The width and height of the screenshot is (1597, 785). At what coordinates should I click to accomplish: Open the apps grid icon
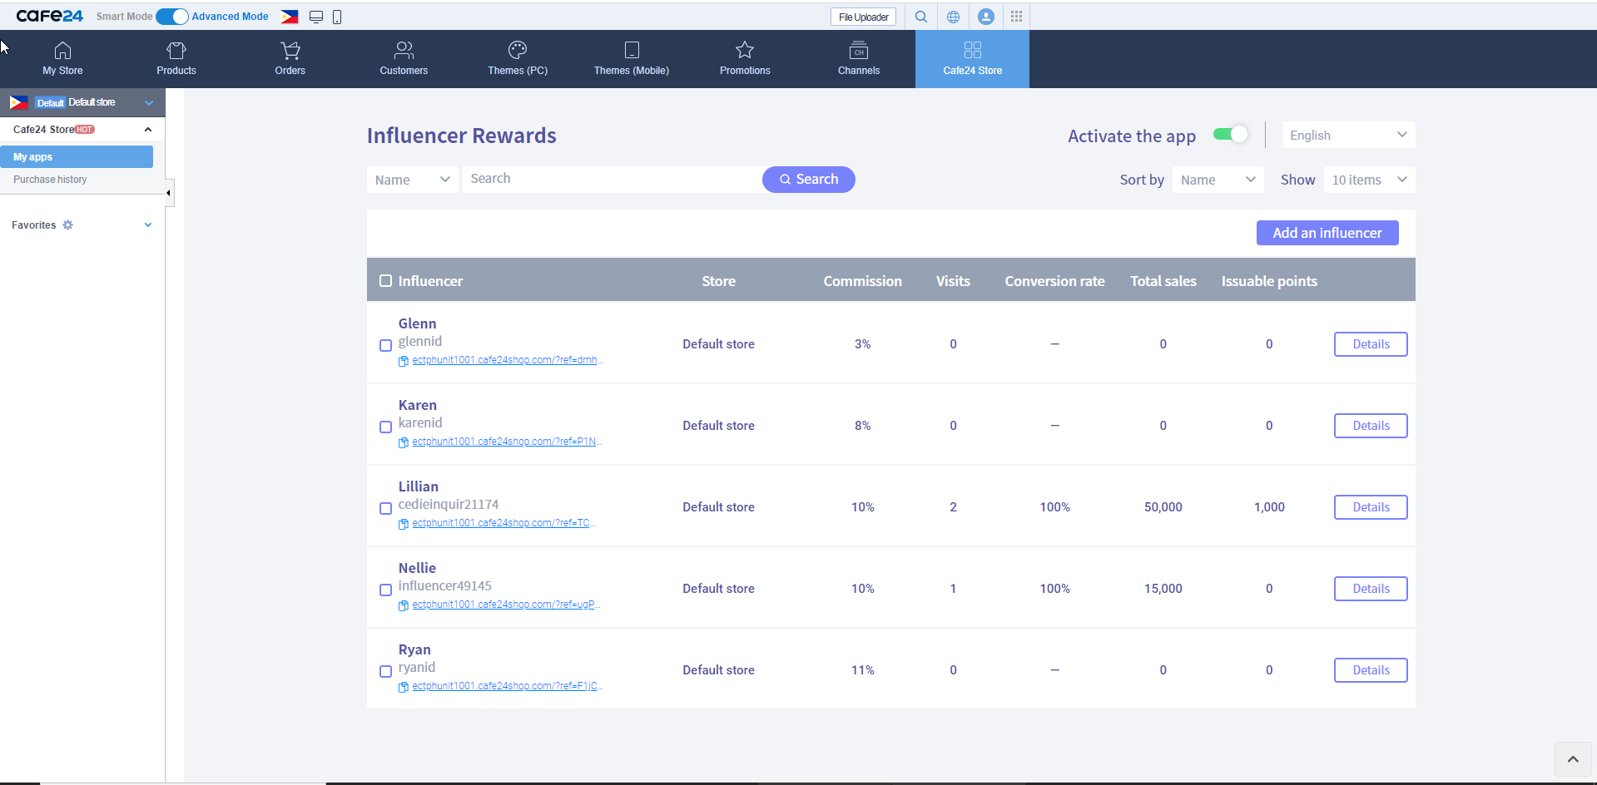1016,17
